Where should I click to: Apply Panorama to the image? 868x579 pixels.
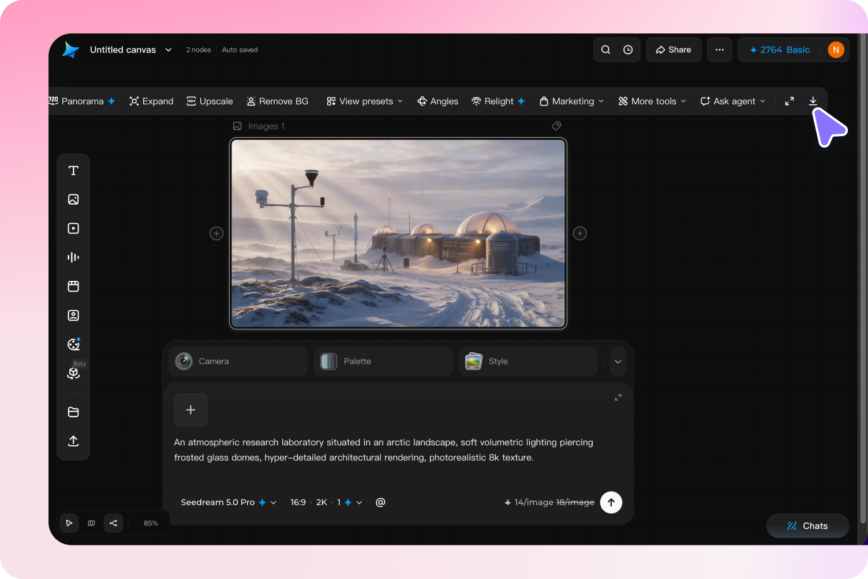click(83, 101)
